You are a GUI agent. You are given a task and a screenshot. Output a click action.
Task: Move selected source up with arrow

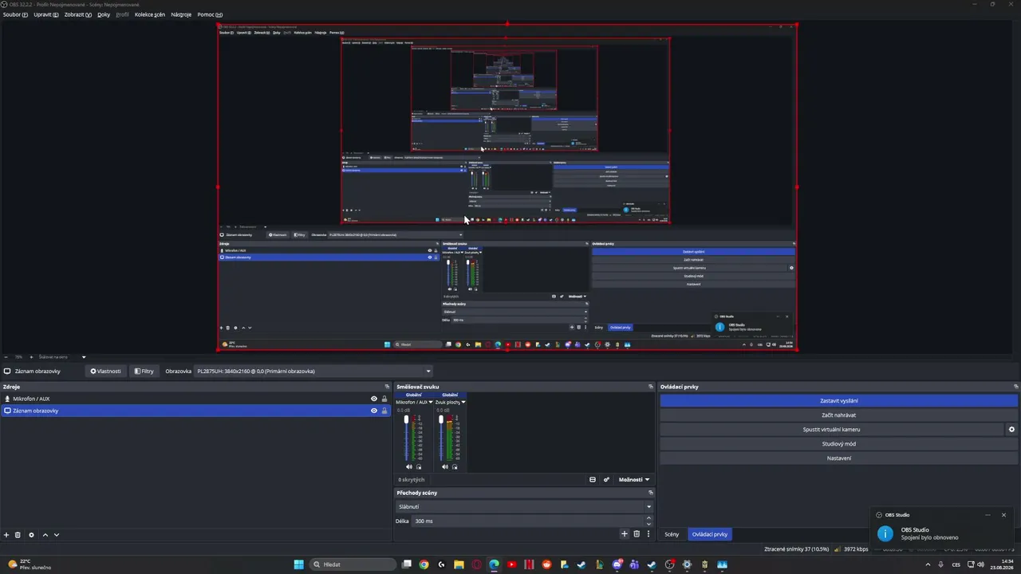point(45,535)
